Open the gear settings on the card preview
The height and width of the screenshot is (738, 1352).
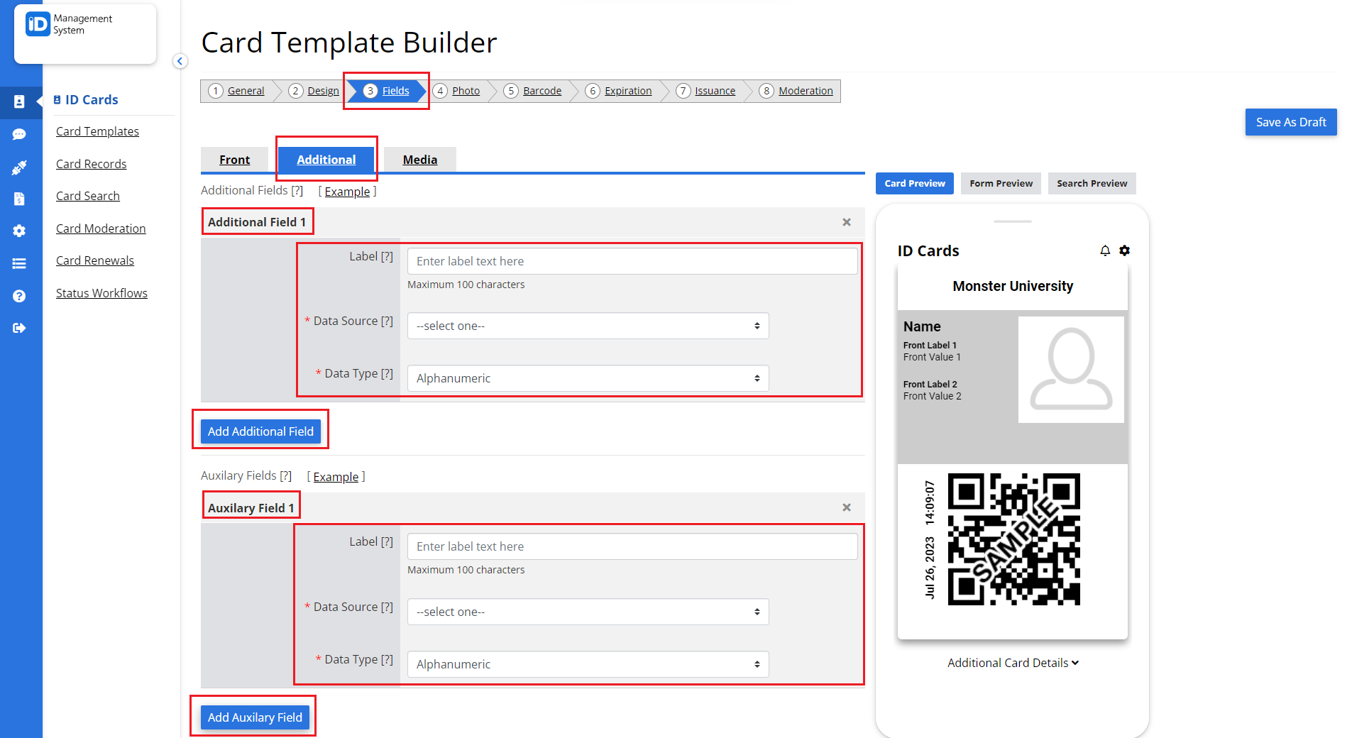pos(1125,250)
